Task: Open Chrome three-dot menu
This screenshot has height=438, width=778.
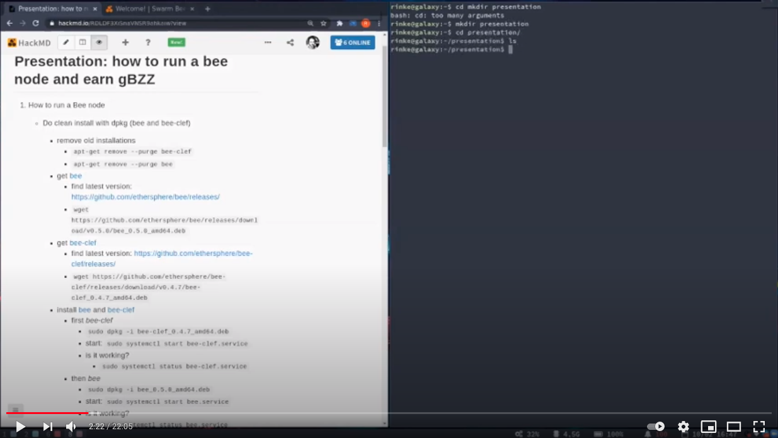Action: tap(379, 23)
